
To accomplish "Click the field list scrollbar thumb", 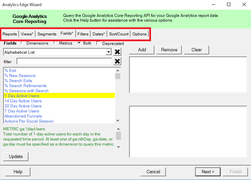I will [x=118, y=76].
